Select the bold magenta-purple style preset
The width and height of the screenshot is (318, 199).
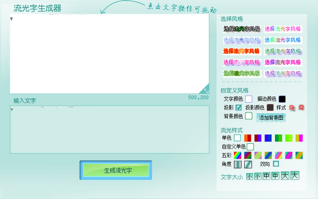click(283, 62)
